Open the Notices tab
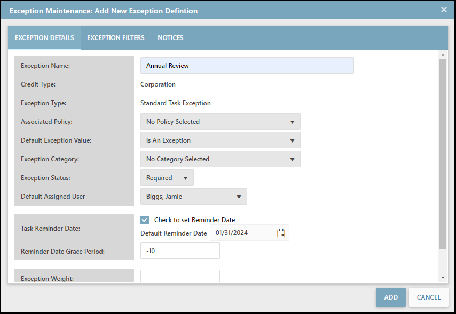Screen dimensions: 456x314 (x=170, y=38)
